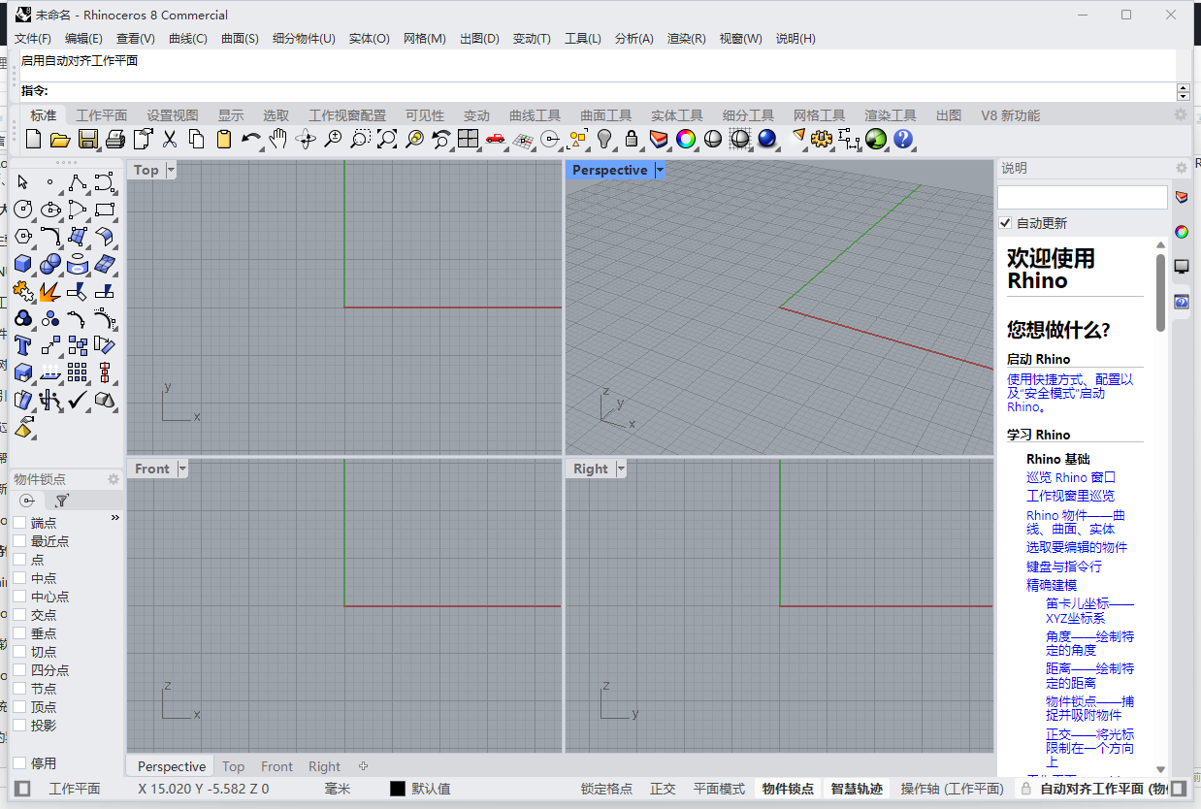Open the 曲面(S) menu
The height and width of the screenshot is (809, 1201).
coord(240,39)
